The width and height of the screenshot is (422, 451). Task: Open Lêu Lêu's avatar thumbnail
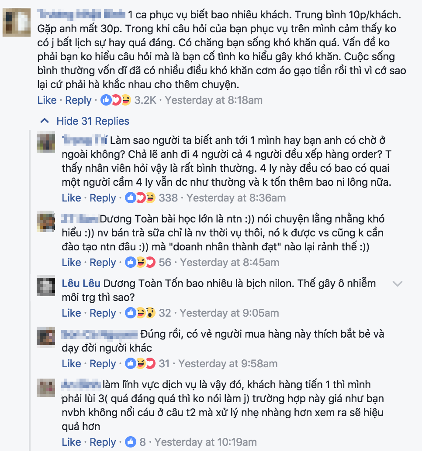tap(46, 286)
